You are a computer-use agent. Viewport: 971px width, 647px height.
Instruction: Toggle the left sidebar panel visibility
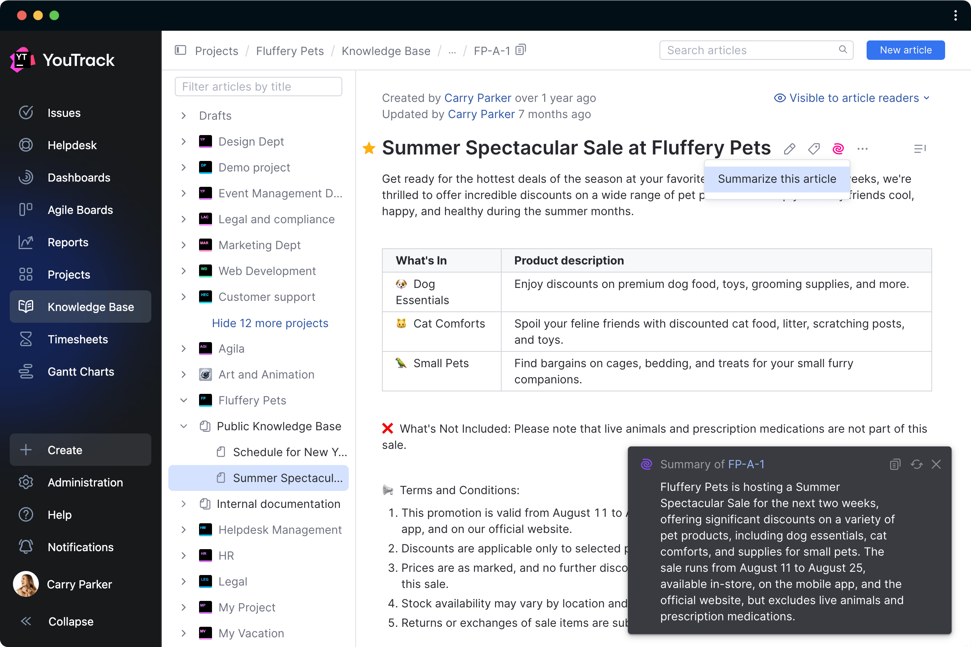tap(180, 50)
